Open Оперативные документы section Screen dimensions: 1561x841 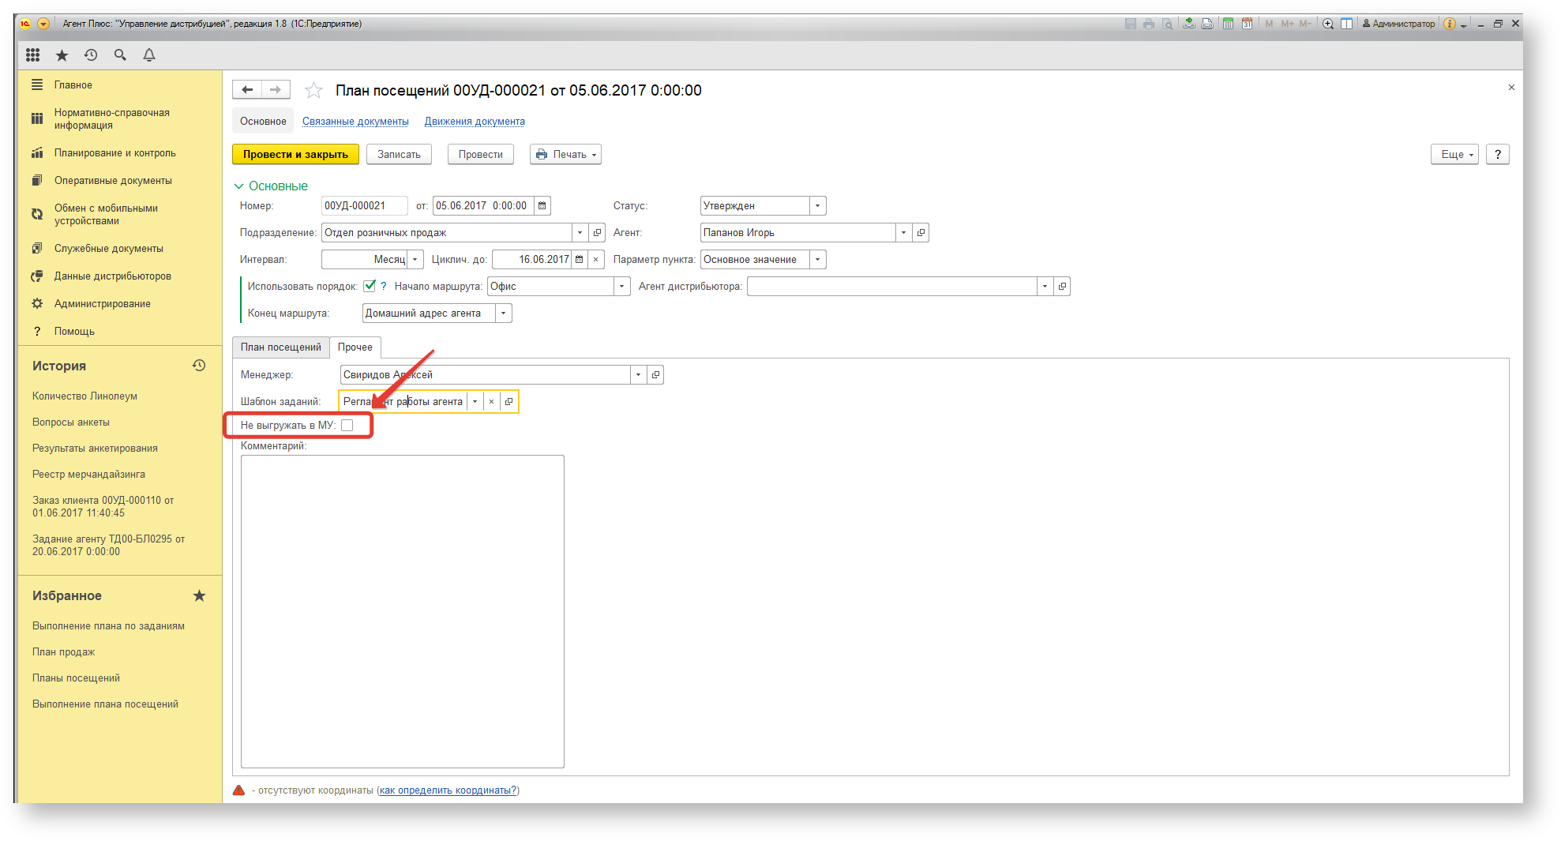pos(113,181)
